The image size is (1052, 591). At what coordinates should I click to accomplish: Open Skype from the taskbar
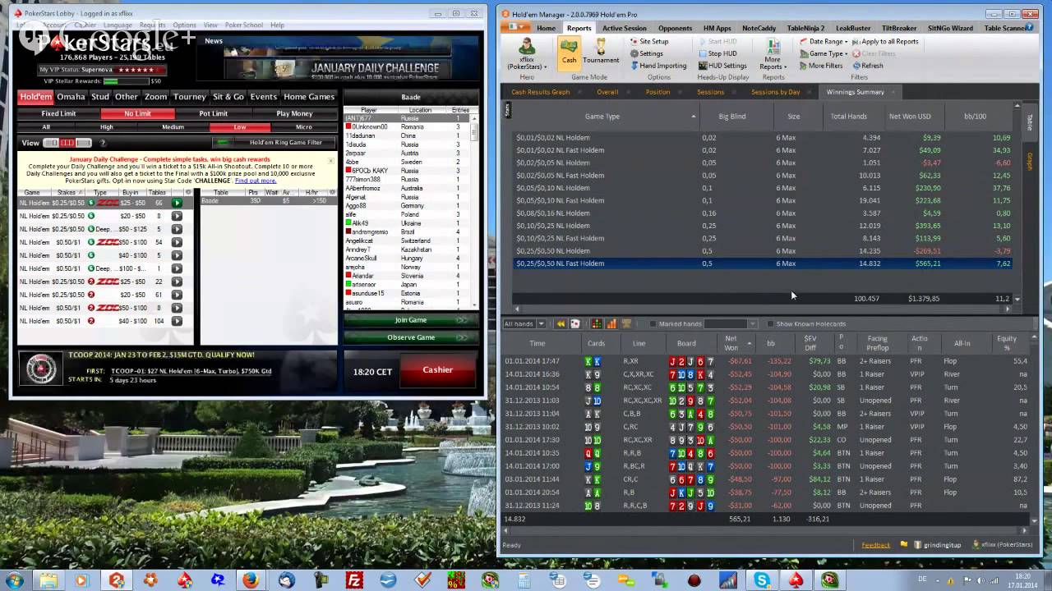click(763, 580)
